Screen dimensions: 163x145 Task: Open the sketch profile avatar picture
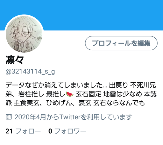pos(24,34)
